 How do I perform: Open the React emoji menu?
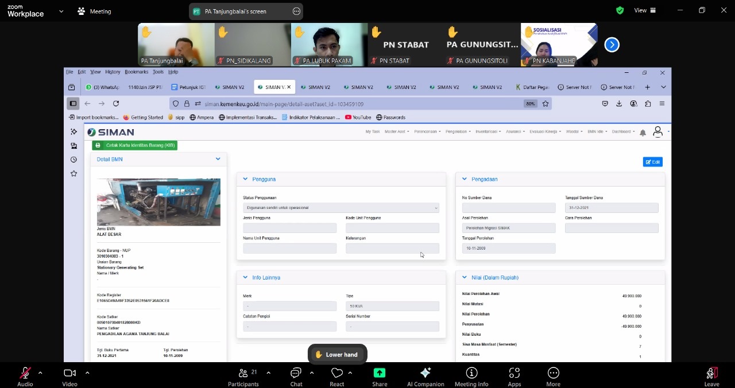coord(337,376)
